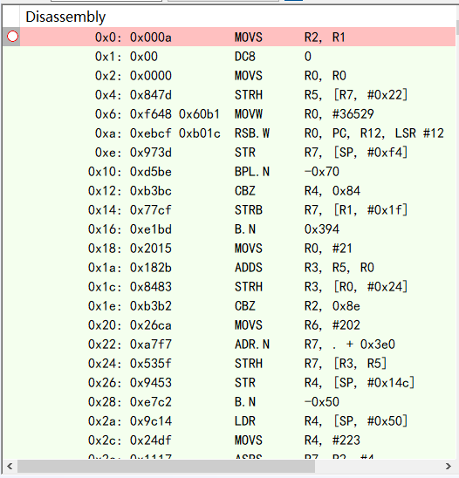The width and height of the screenshot is (459, 478).
Task: Select the MOVS R0, #21 line
Action: [237, 249]
